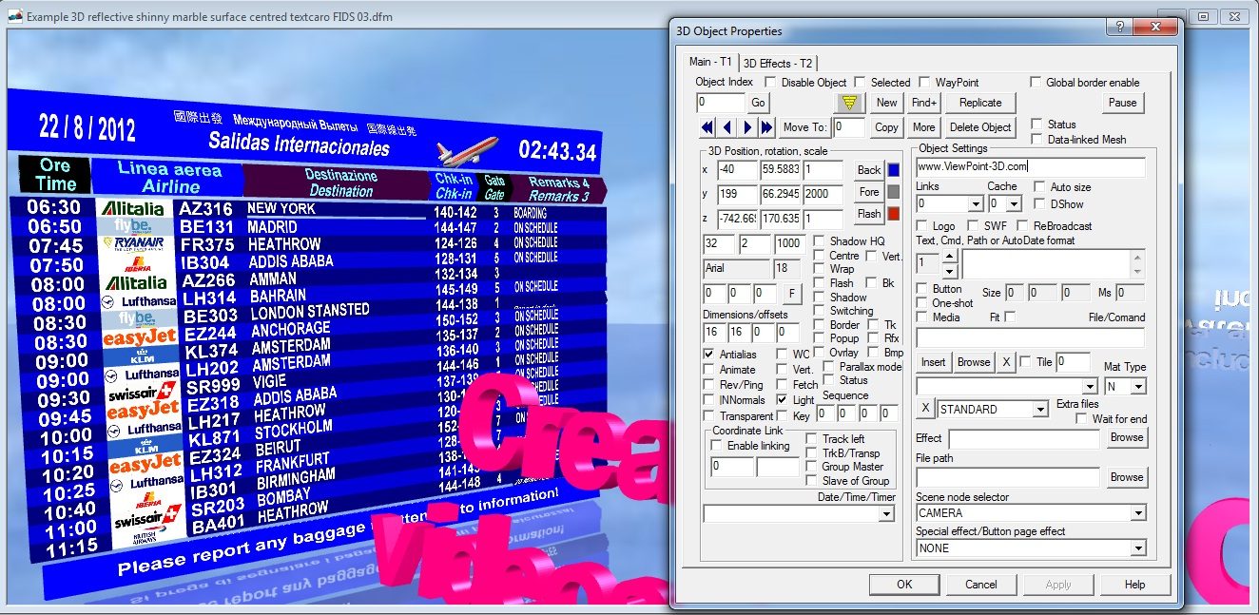This screenshot has width=1259, height=615.
Task: Switch to the Main - T1 tab
Action: pyautogui.click(x=710, y=62)
